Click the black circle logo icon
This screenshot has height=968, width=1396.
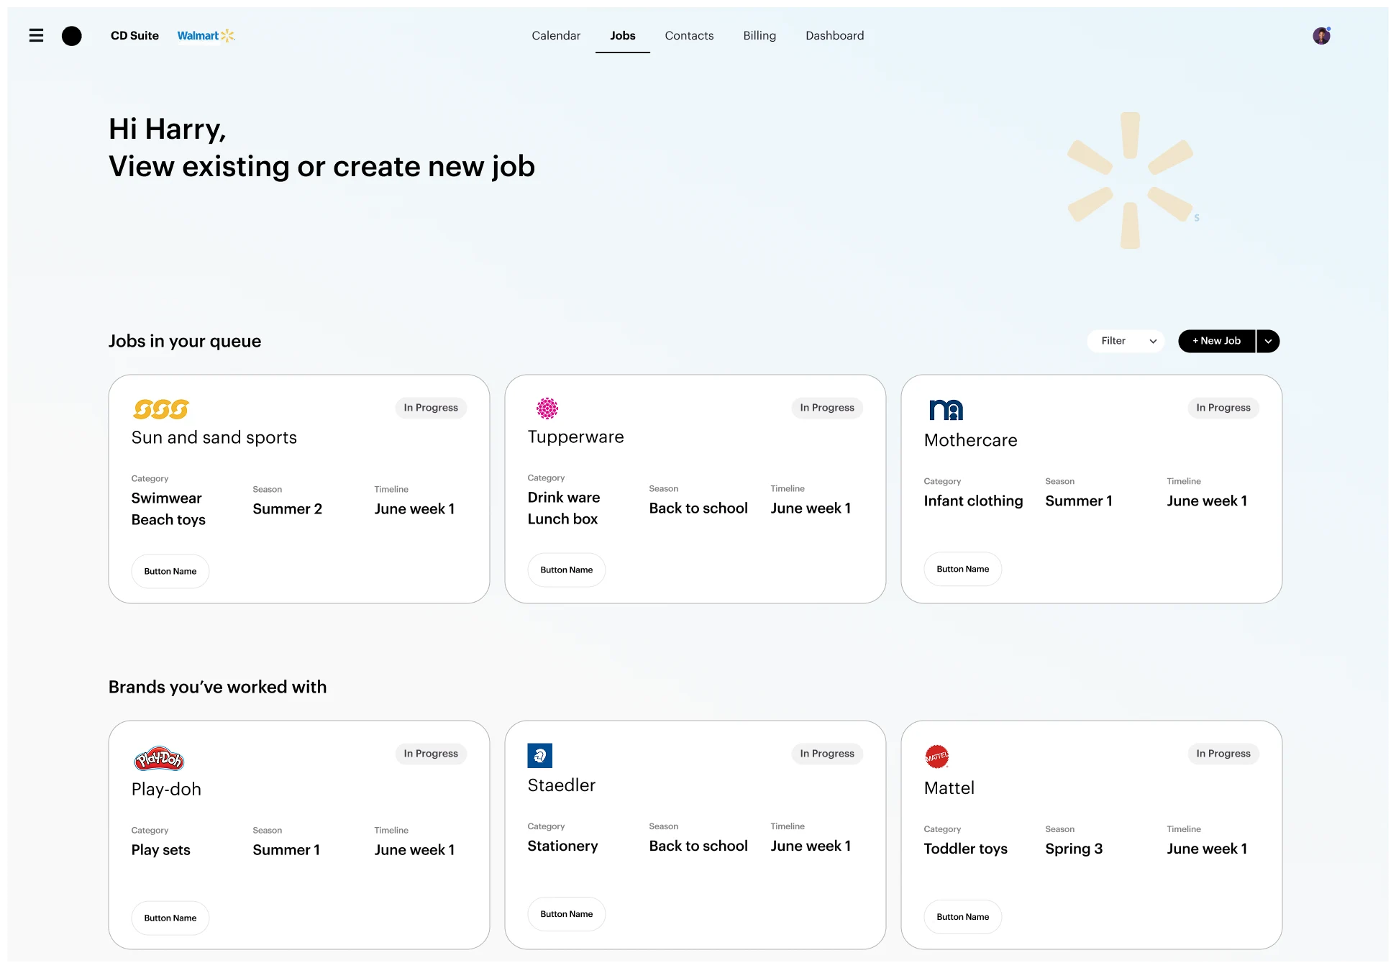coord(72,35)
